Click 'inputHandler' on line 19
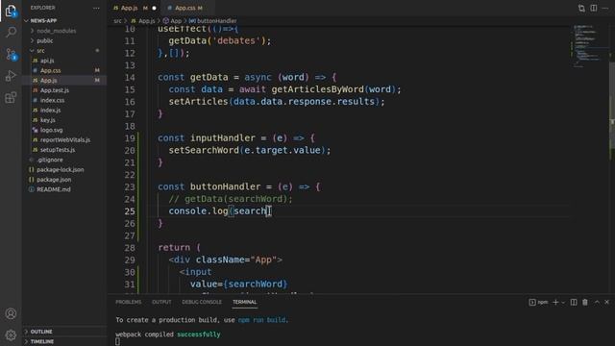 point(222,138)
